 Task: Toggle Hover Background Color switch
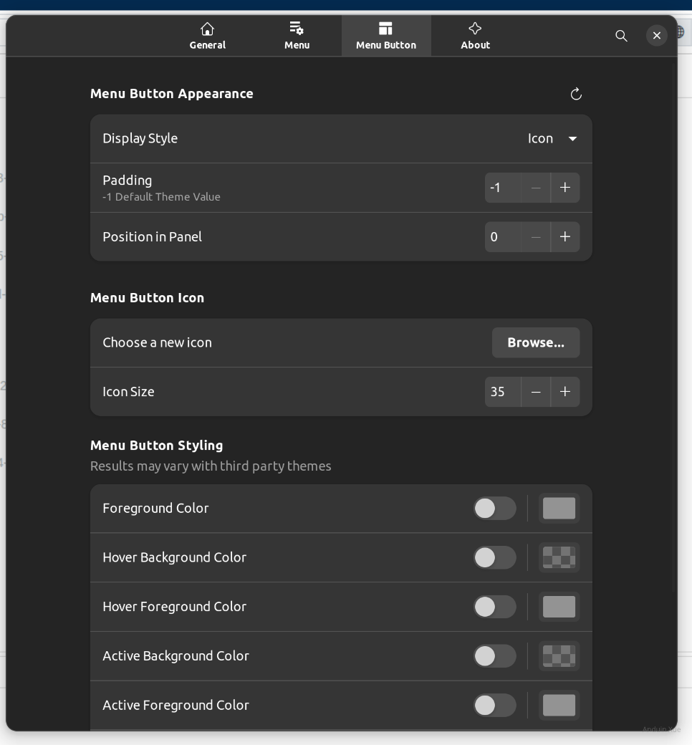tap(494, 558)
